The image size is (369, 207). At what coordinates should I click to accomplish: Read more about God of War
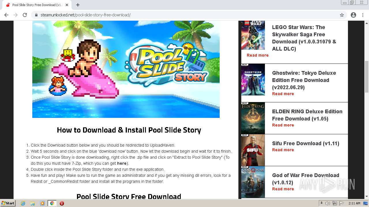click(x=283, y=189)
